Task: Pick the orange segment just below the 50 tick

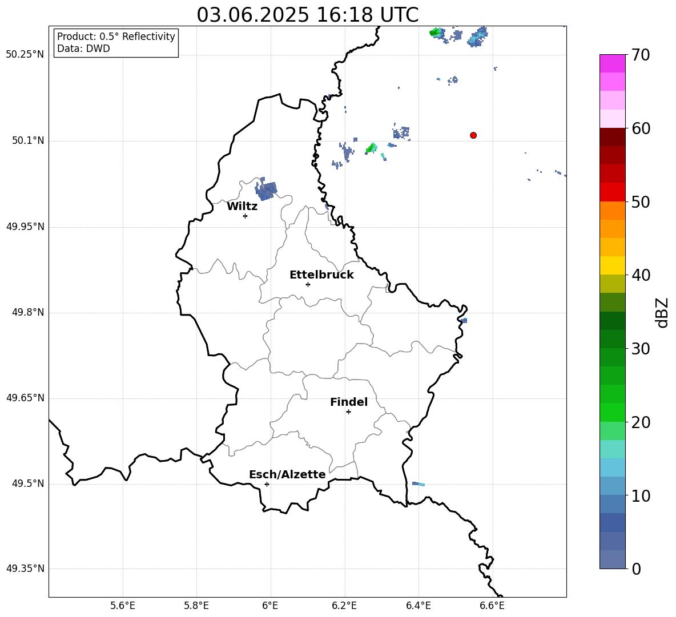Action: [613, 211]
